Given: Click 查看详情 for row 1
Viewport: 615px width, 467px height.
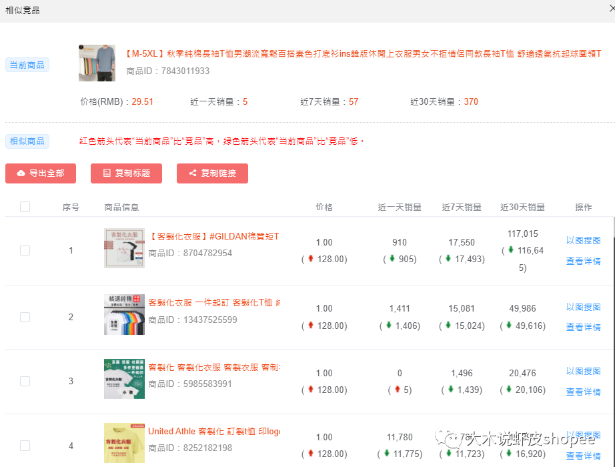Looking at the screenshot, I should [583, 261].
